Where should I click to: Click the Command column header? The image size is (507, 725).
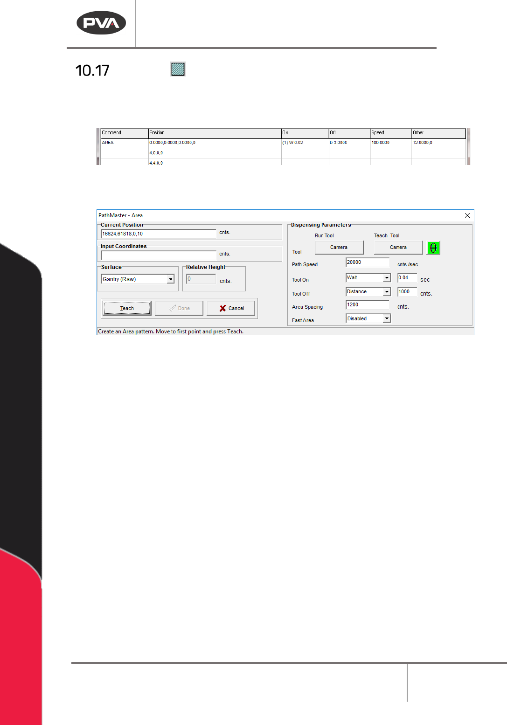click(125, 133)
